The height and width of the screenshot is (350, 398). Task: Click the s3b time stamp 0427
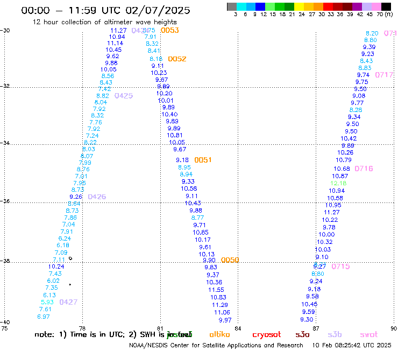click(68, 302)
